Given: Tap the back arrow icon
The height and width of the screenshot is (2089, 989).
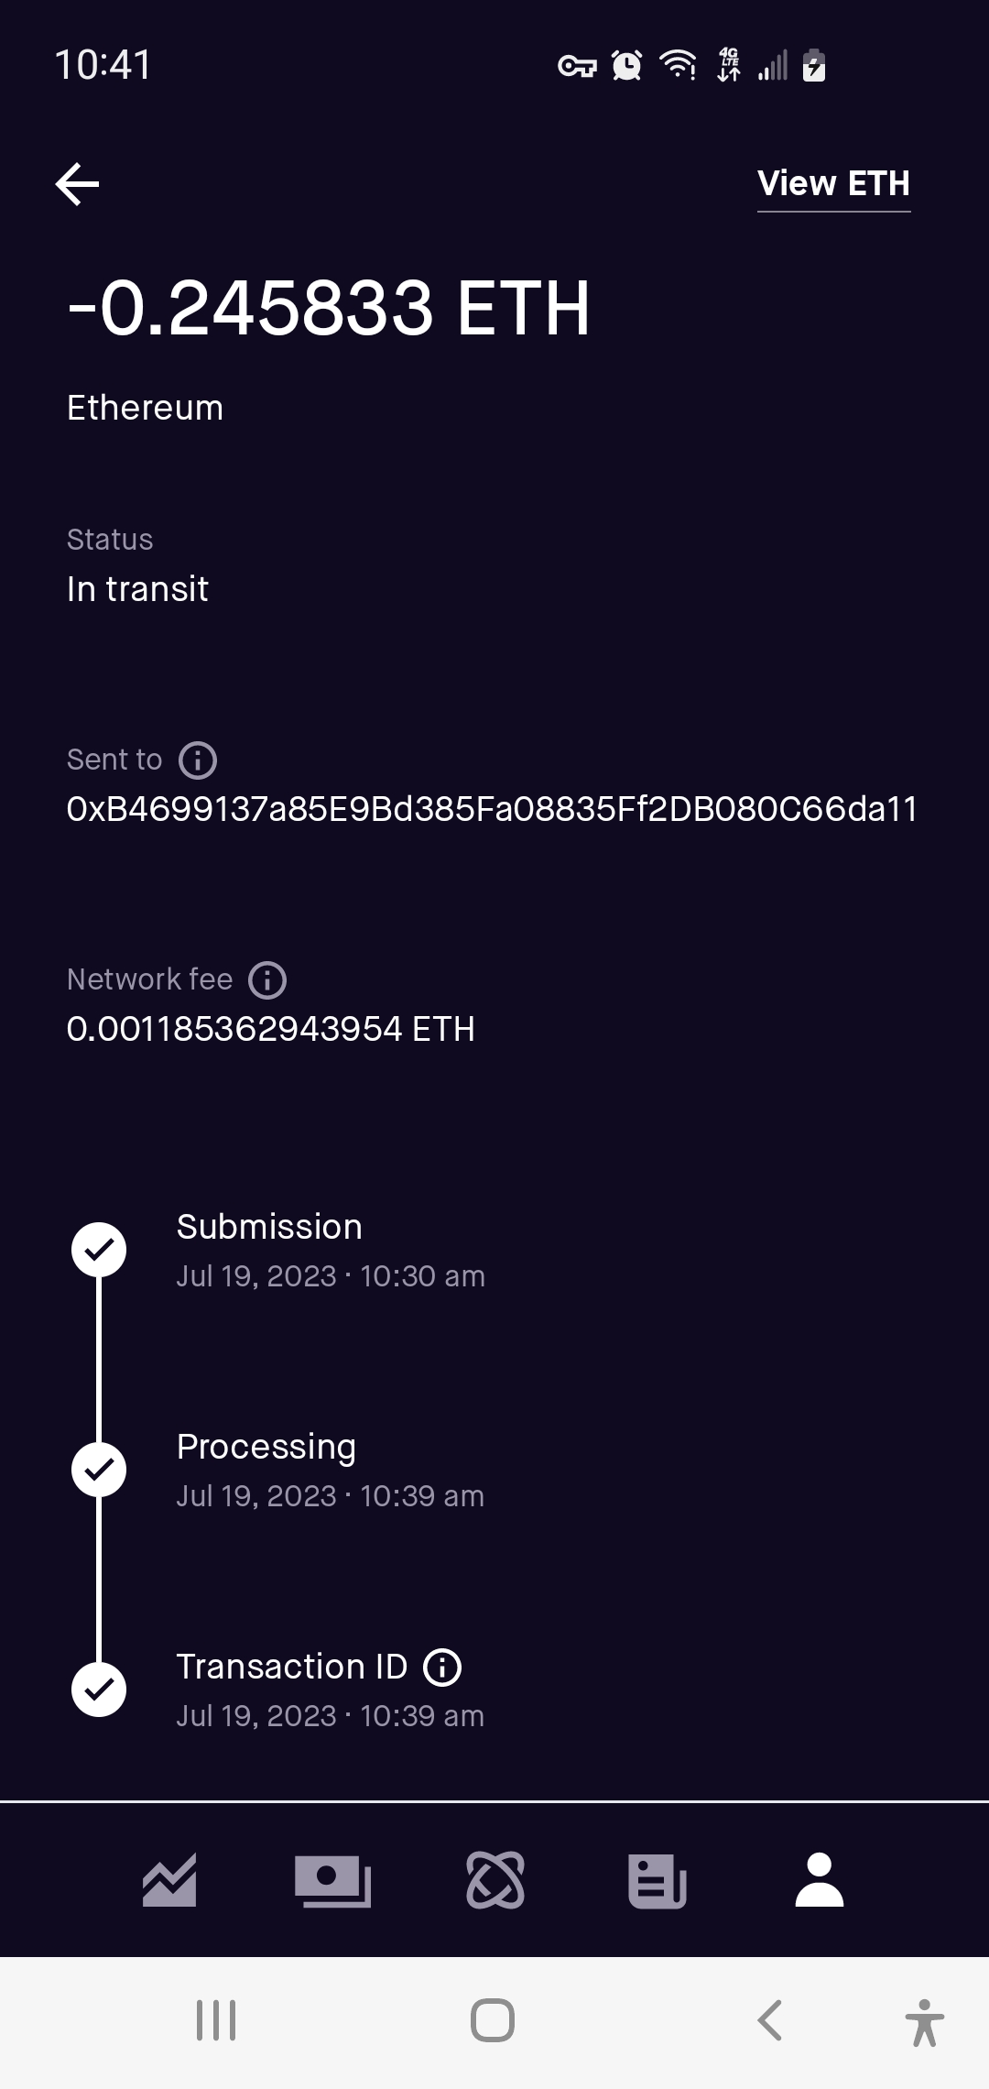Looking at the screenshot, I should tap(78, 184).
